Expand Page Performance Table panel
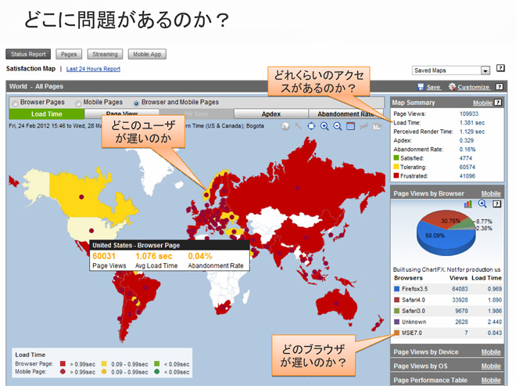 tap(447, 380)
